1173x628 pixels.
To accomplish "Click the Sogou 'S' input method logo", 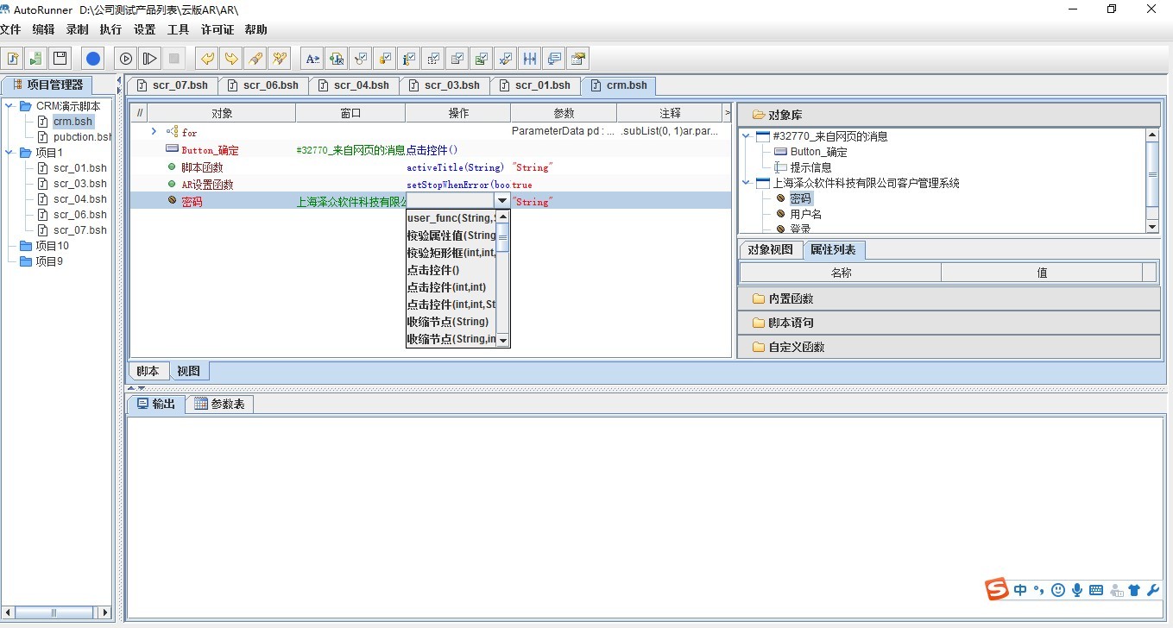I will [x=998, y=590].
